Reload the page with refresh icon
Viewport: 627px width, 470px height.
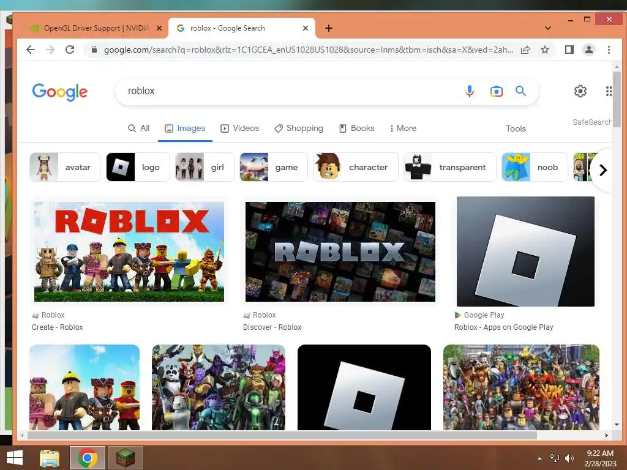70,50
